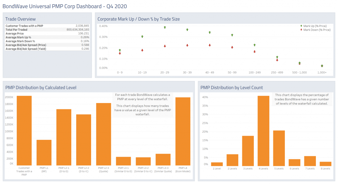Click the 'Total Par Traded' row label
The height and width of the screenshot is (184, 338).
coord(17,30)
